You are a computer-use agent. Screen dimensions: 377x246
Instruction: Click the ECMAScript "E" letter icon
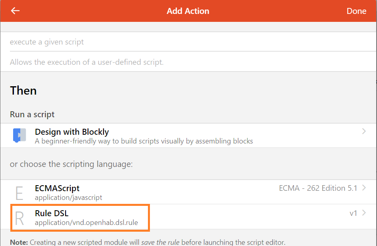click(19, 192)
